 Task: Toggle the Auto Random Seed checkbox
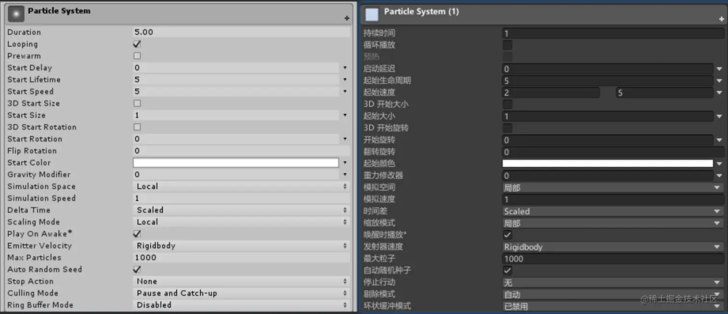(x=137, y=269)
